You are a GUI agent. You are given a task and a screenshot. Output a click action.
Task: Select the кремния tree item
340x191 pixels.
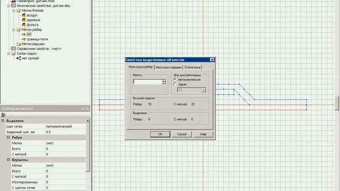[x=33, y=20]
